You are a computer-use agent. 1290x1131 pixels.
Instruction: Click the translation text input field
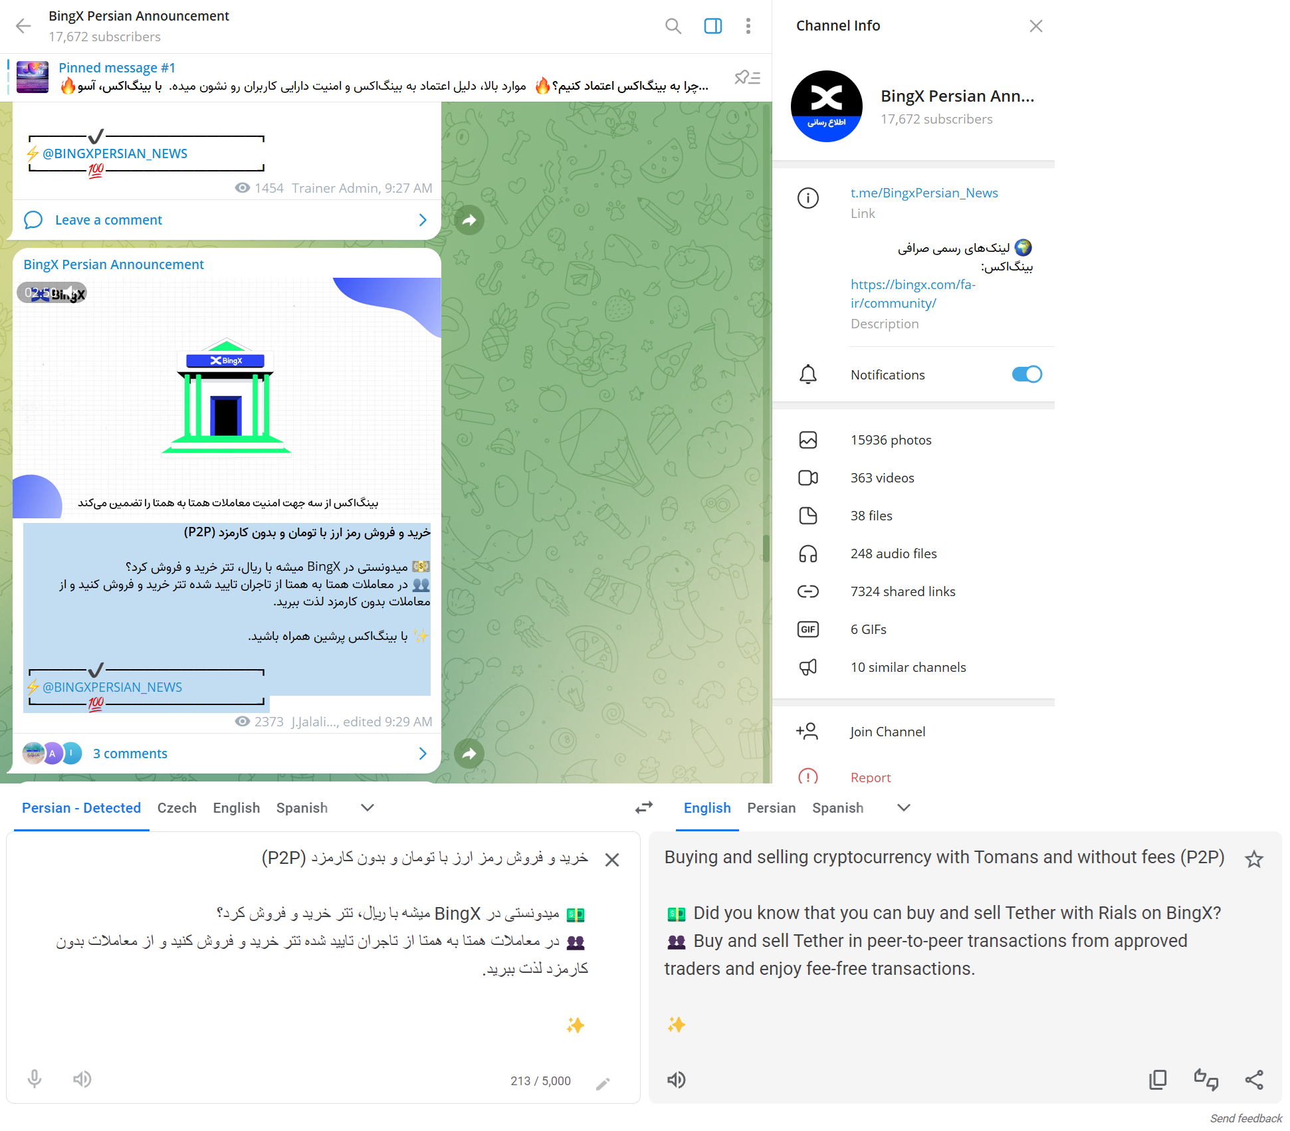(x=318, y=954)
